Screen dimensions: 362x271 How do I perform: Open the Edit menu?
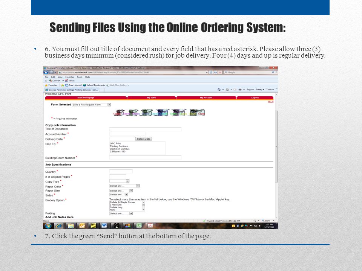coord(53,77)
